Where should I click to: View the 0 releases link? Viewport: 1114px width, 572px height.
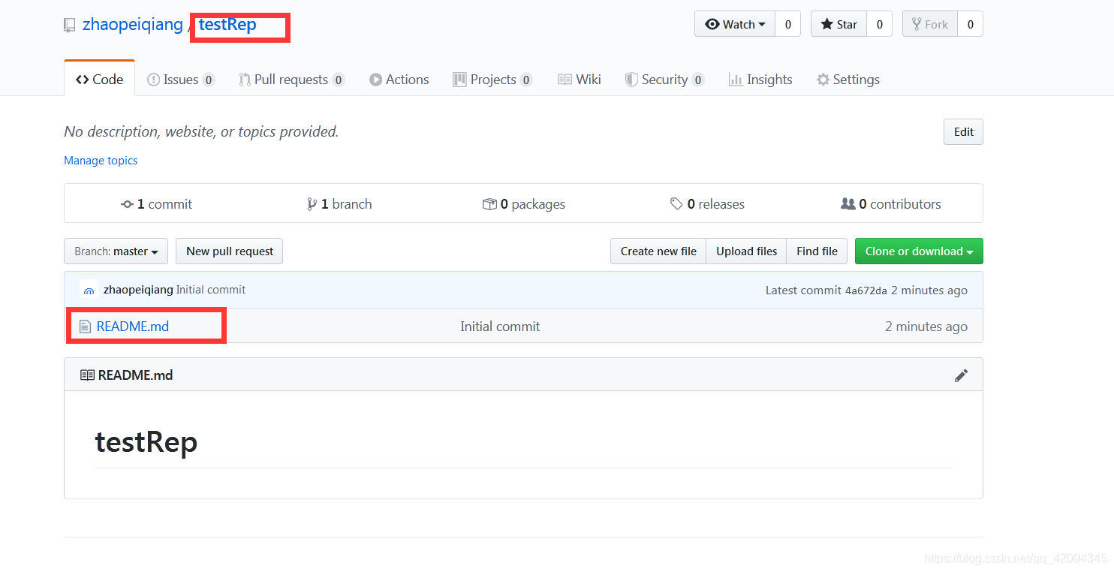(707, 204)
